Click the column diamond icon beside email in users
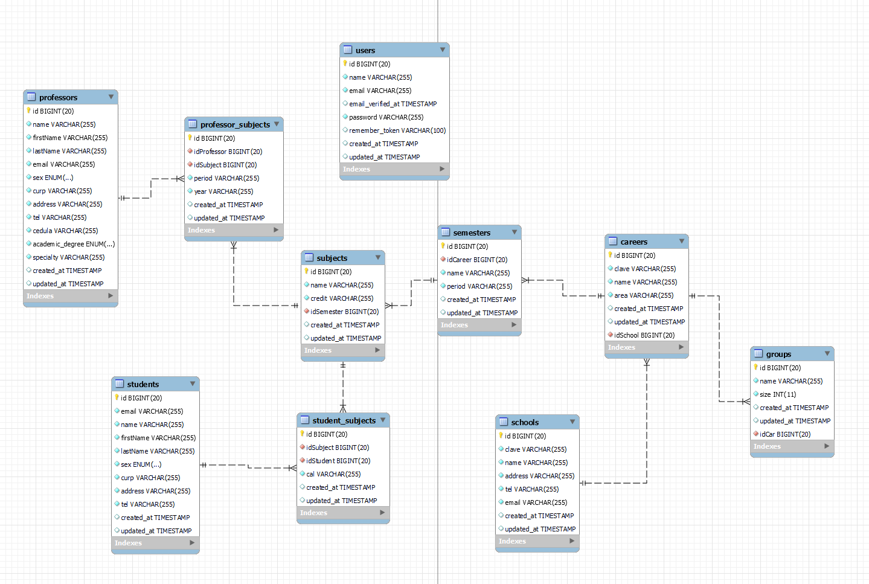 344,90
